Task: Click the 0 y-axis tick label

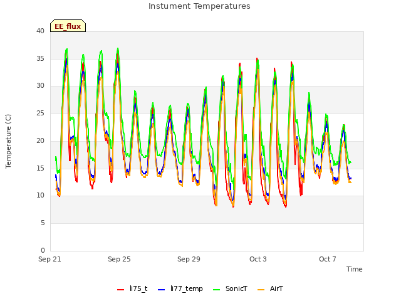Action: [43, 250]
